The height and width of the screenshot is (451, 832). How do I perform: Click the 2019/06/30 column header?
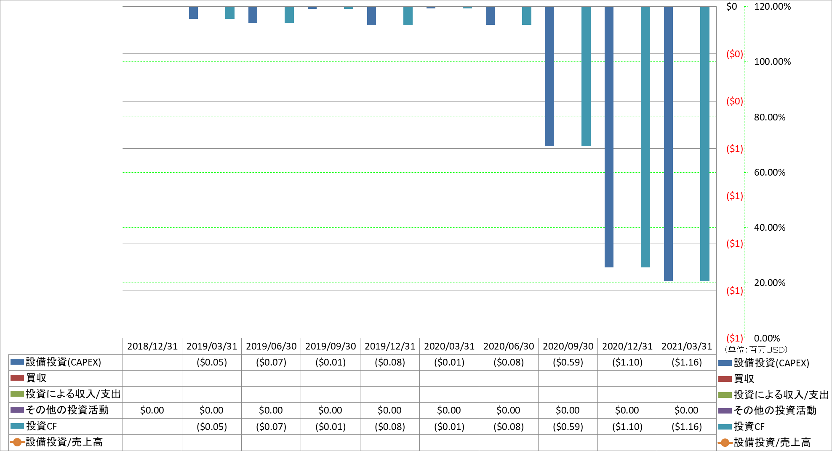(271, 346)
